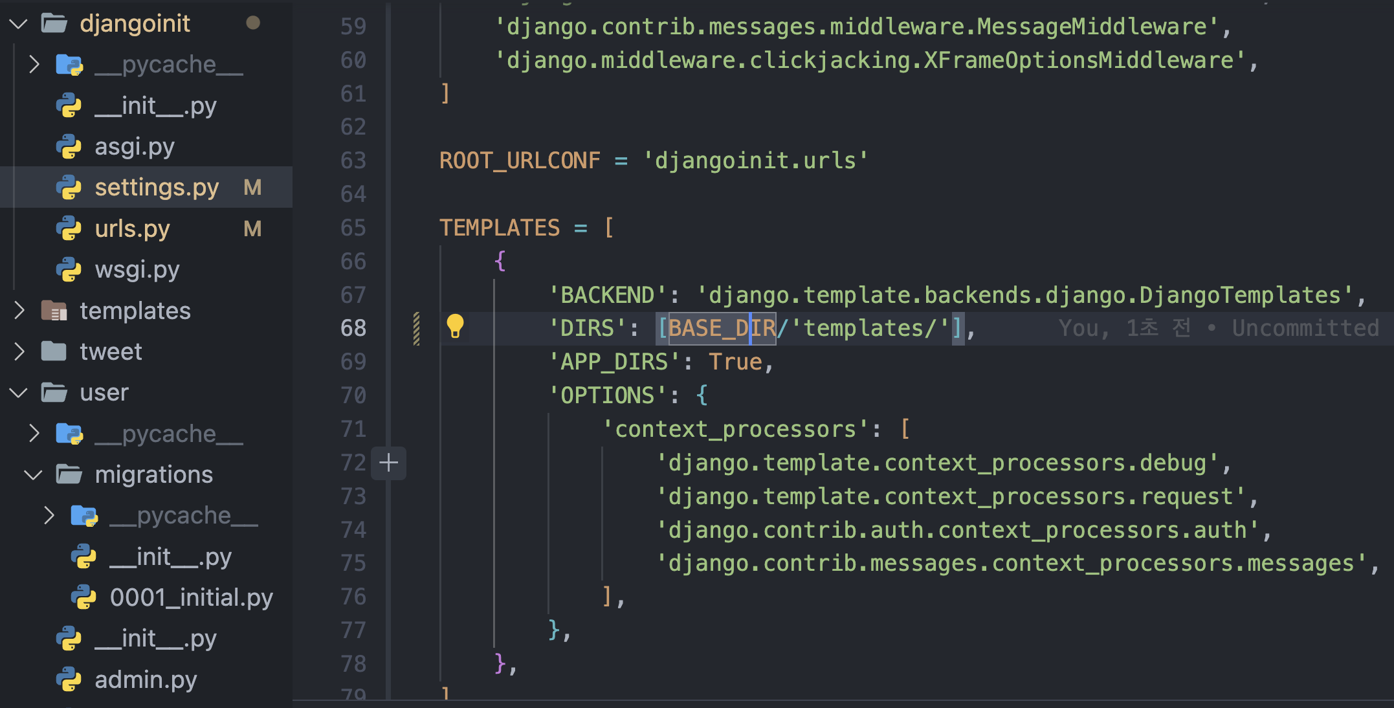Viewport: 1394px width, 708px height.
Task: Select the templates folder name
Action: [135, 311]
